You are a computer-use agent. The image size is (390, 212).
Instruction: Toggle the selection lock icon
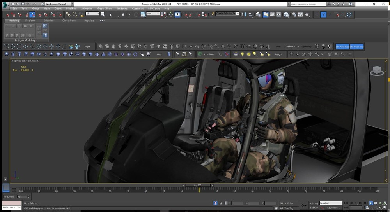(221, 203)
